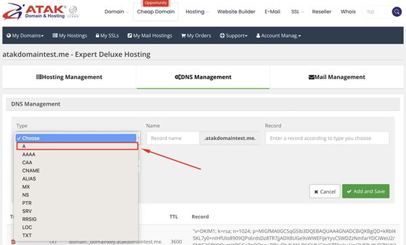The height and width of the screenshot is (245, 406).
Task: Switch to the Mail Management tab
Action: pyautogui.click(x=337, y=77)
